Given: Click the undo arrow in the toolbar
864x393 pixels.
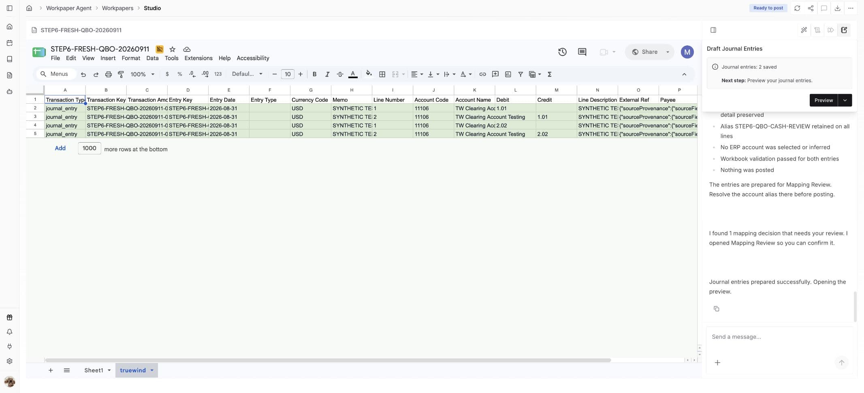Looking at the screenshot, I should pos(83,74).
